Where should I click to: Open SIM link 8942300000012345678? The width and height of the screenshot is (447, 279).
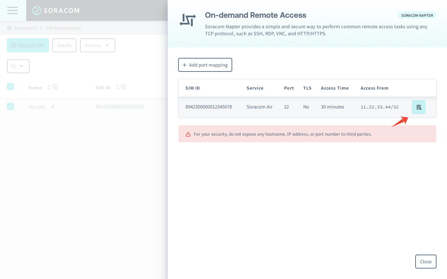(119, 106)
